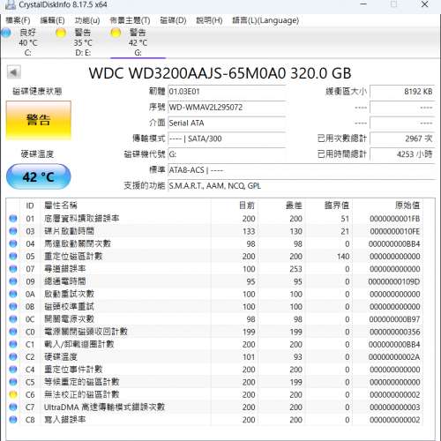
Task: Click the 最差 column header
Action: click(x=281, y=206)
